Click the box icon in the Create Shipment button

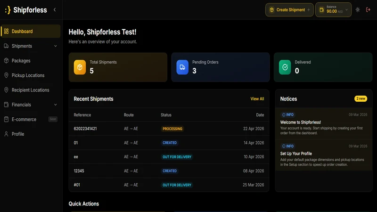click(x=272, y=10)
